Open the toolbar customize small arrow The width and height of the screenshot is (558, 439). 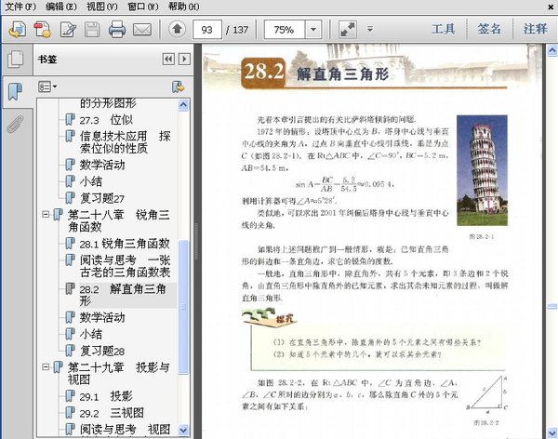(x=370, y=29)
